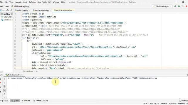Open the Navigate menu
Screen dimensions: 188x105
18,2
